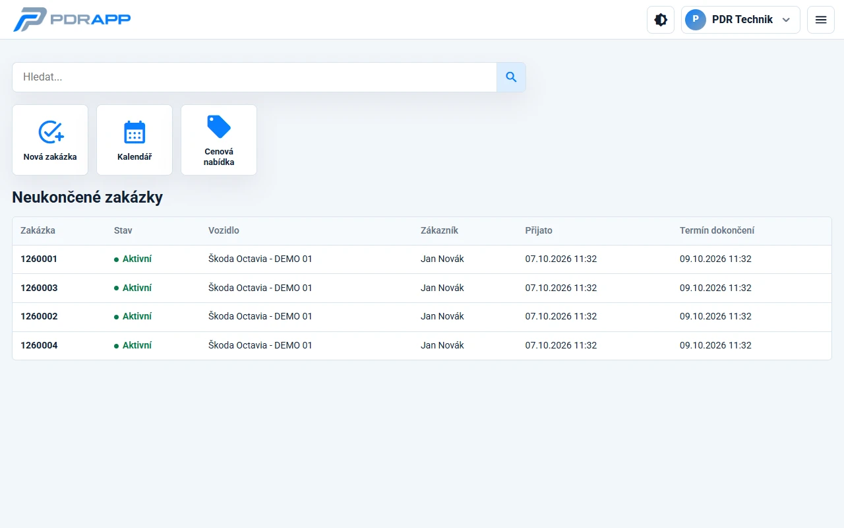Click the magnifier search button

(511, 77)
